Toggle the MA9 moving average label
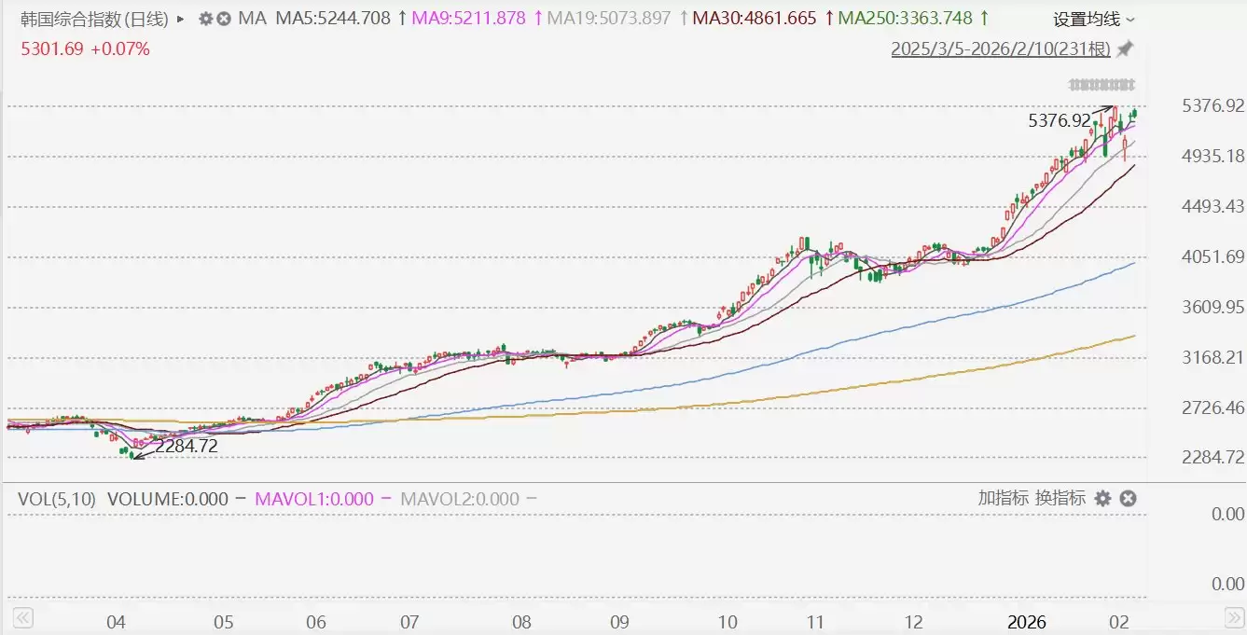This screenshot has height=635, width=1247. [468, 19]
